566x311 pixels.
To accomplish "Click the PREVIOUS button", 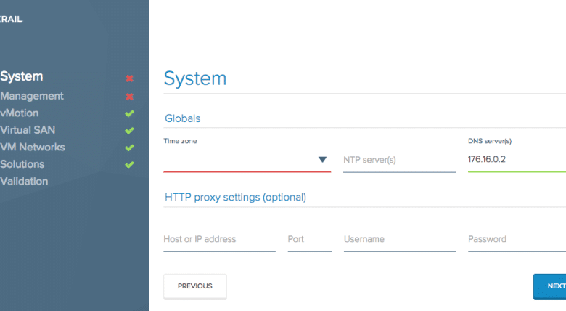I will pyautogui.click(x=195, y=286).
